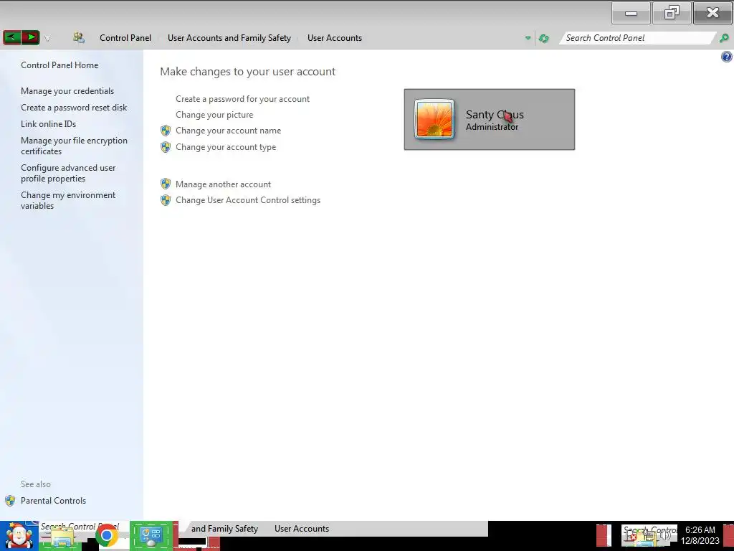Go to Control Panel breadcrumb
The image size is (734, 551).
click(x=125, y=38)
